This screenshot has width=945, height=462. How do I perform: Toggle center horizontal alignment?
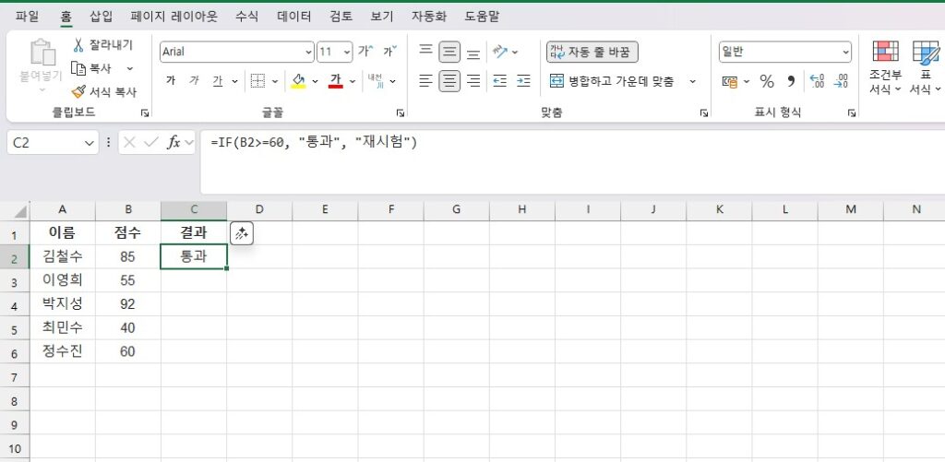[449, 81]
